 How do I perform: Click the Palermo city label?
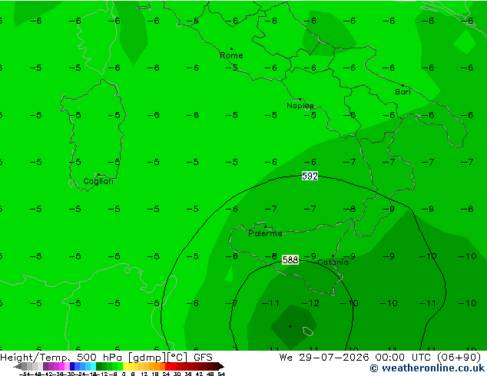click(265, 233)
